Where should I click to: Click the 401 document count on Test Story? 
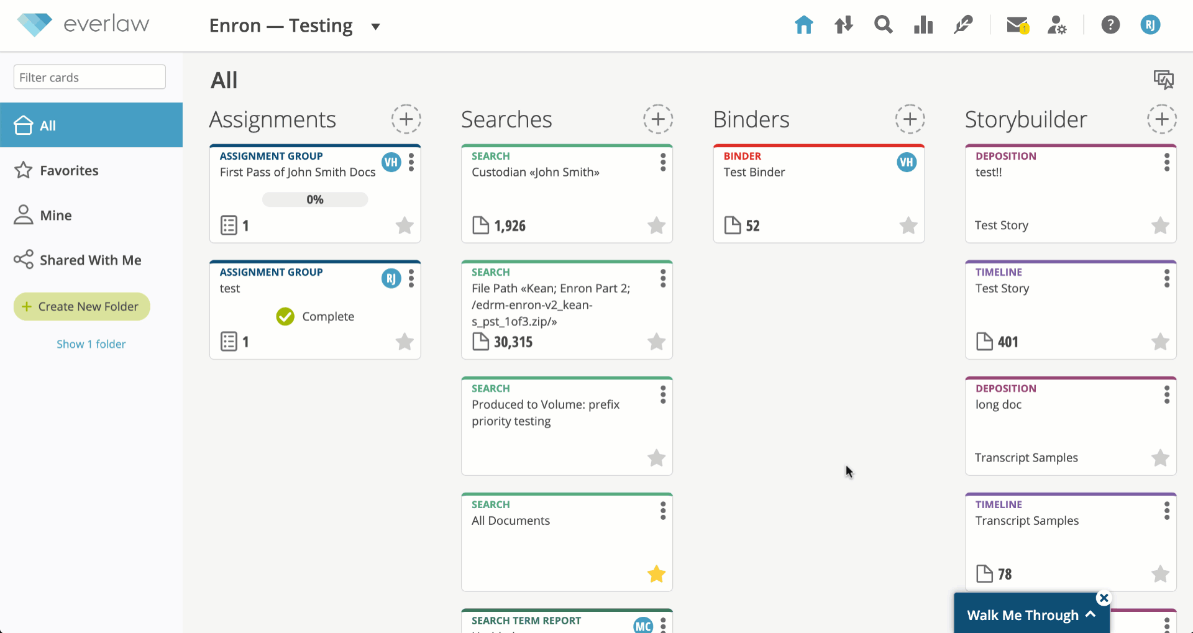tap(997, 342)
